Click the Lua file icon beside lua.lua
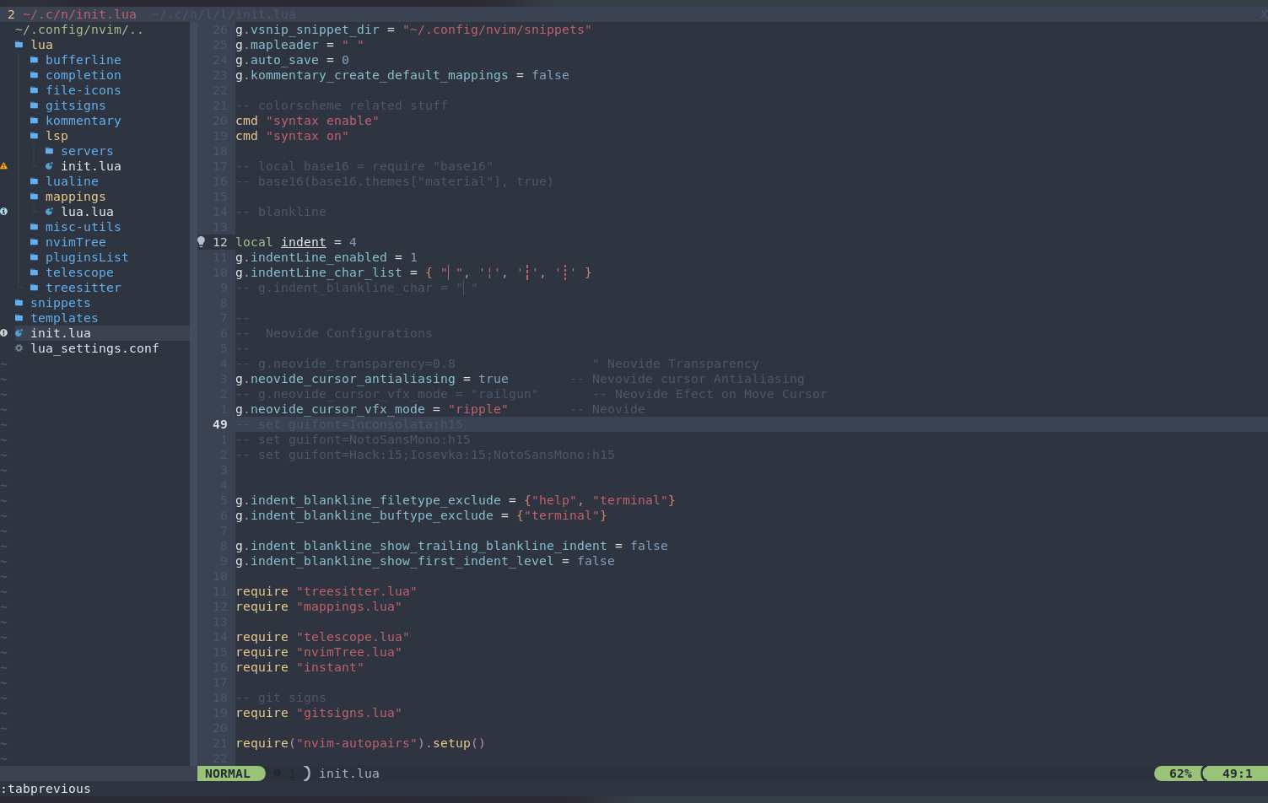Image resolution: width=1268 pixels, height=803 pixels. point(50,212)
